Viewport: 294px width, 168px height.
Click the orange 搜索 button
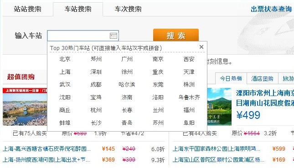point(176,35)
